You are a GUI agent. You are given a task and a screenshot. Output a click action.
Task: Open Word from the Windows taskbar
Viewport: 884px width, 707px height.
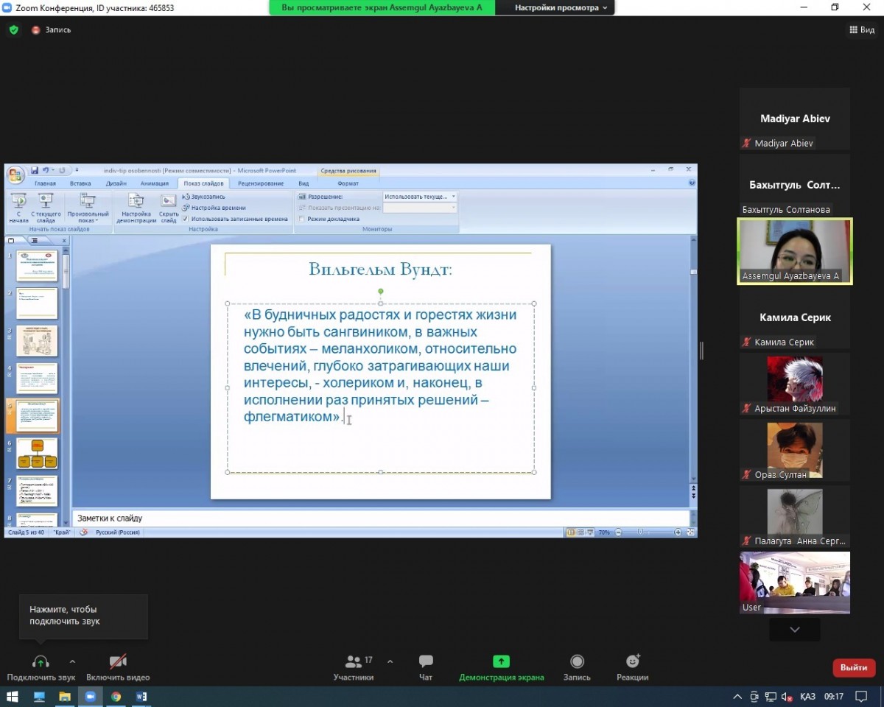[142, 696]
